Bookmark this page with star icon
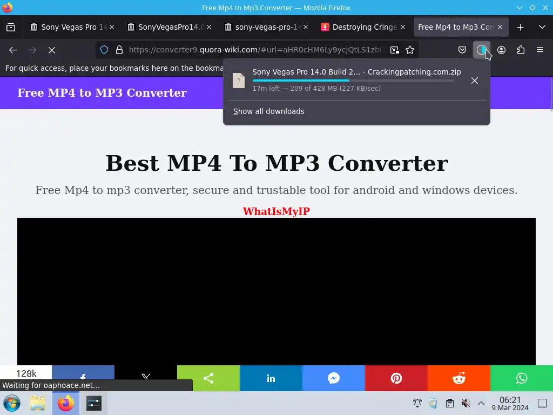 (x=410, y=50)
